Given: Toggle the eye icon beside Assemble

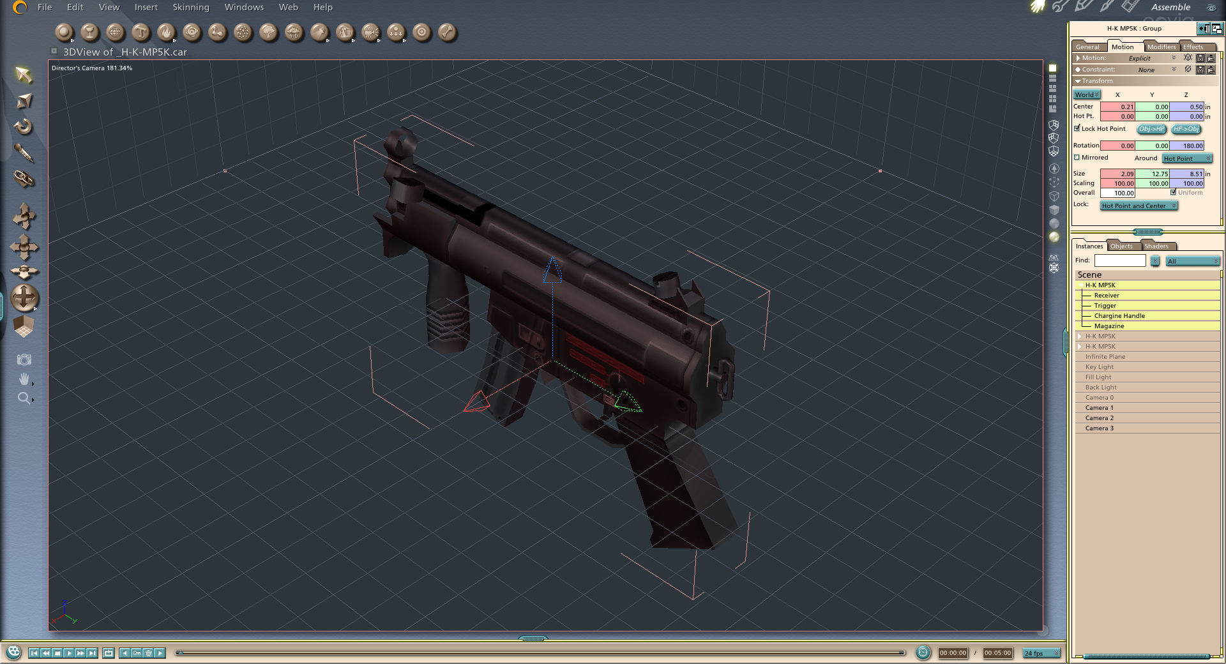Looking at the screenshot, I should pos(1211,8).
